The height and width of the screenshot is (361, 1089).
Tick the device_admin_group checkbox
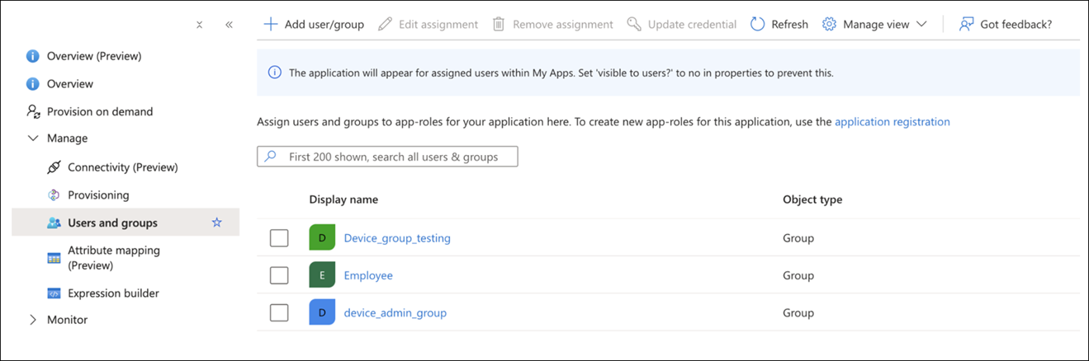279,312
